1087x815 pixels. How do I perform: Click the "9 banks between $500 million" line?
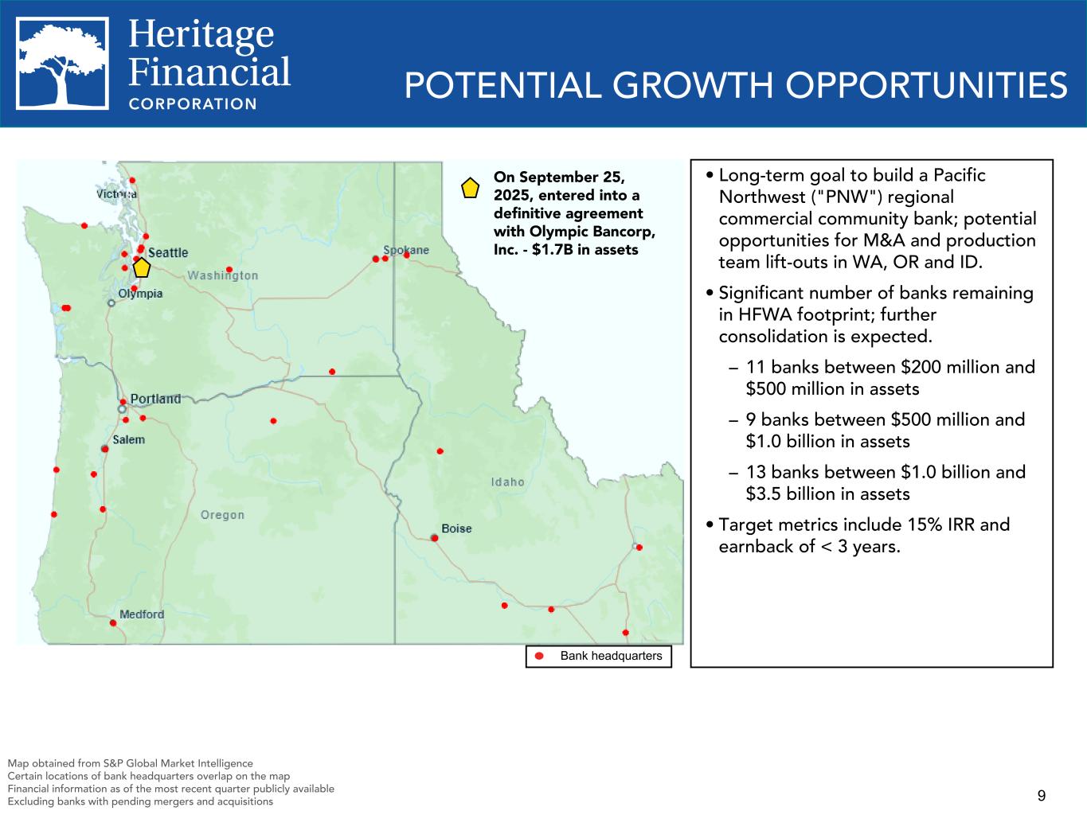(x=877, y=431)
